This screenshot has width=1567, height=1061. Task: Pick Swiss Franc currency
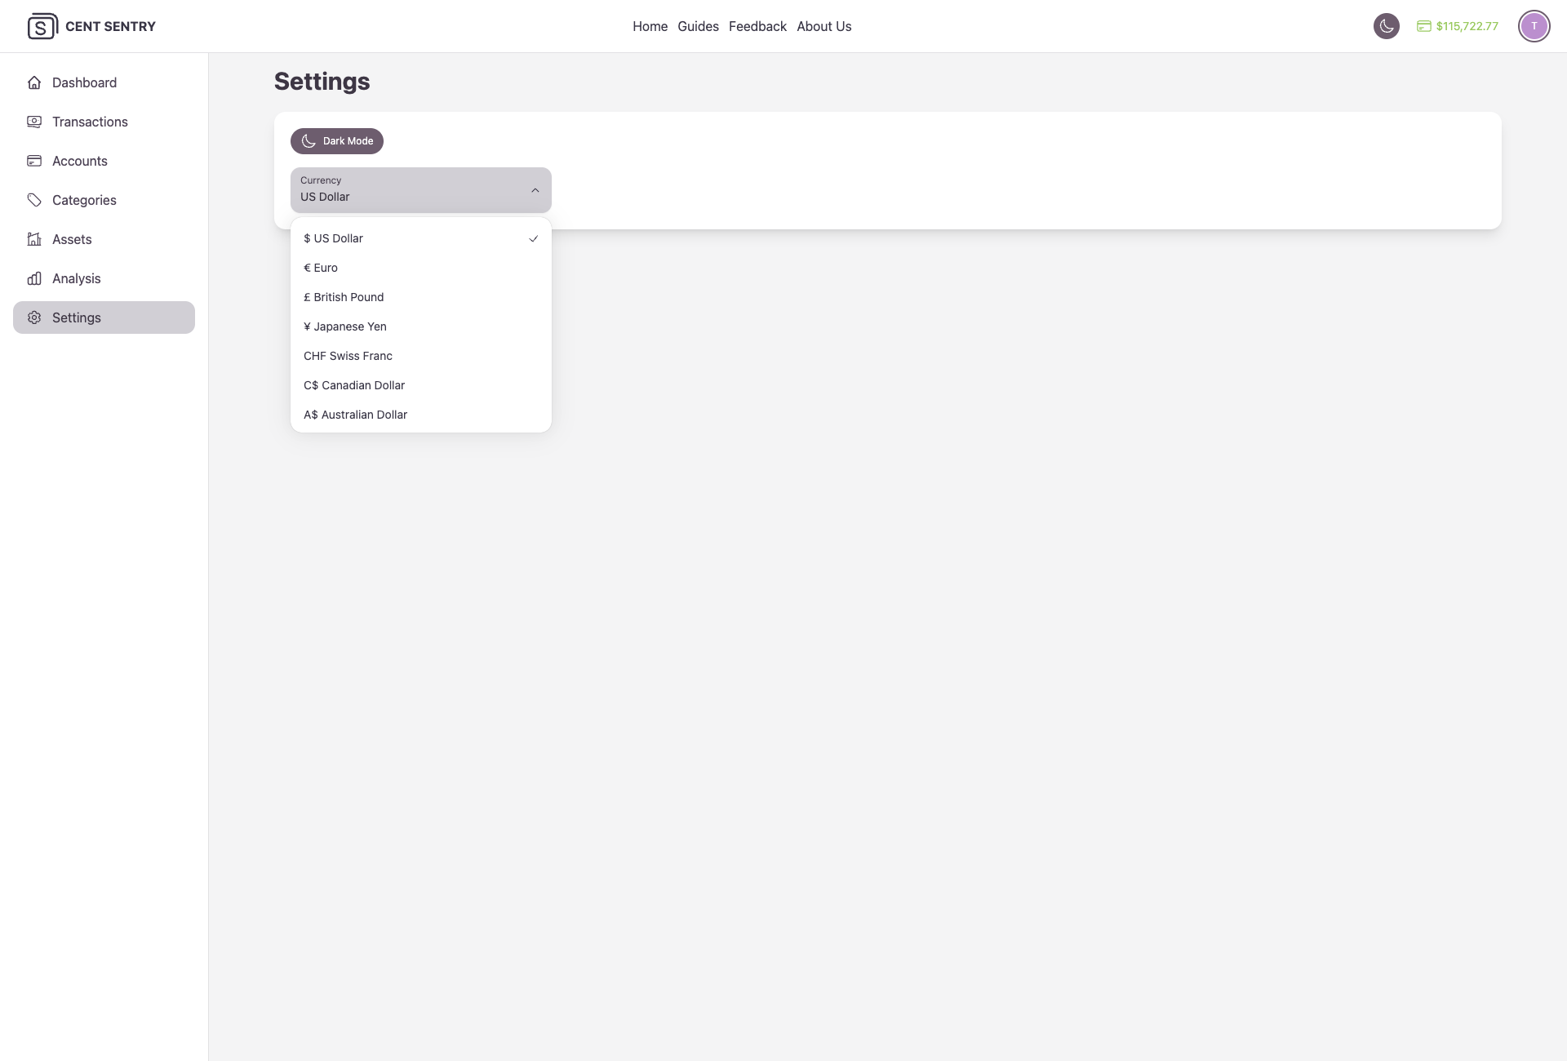coord(348,356)
